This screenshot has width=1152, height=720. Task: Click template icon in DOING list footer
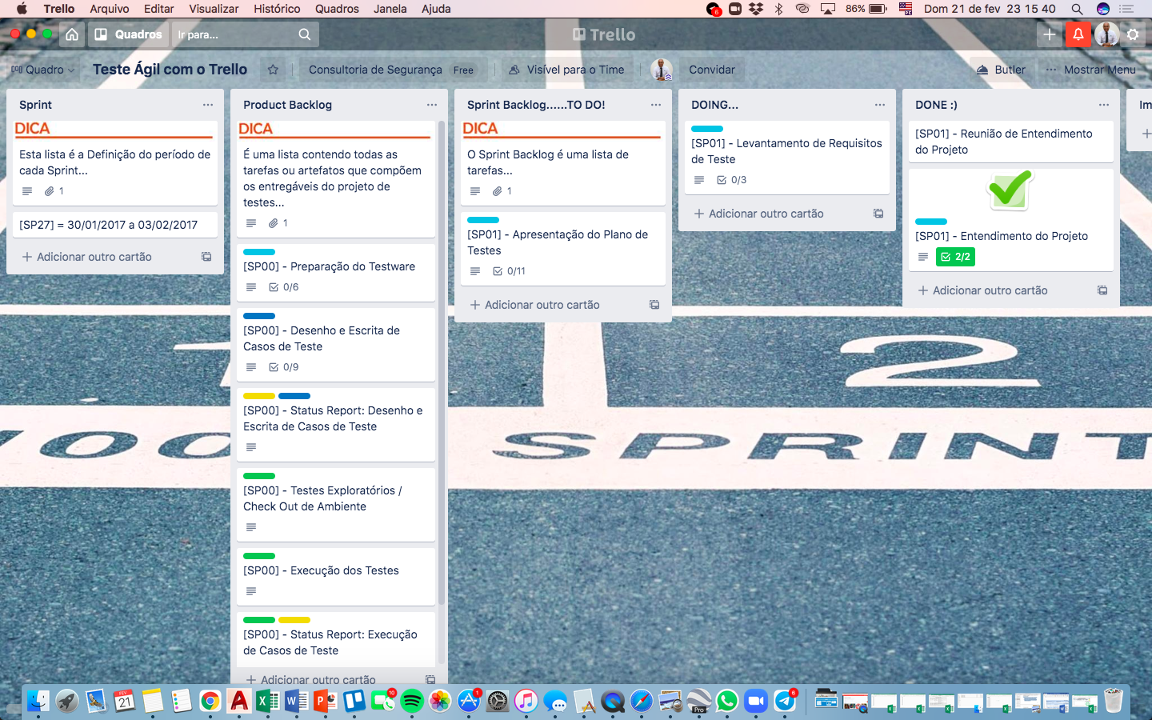tap(878, 214)
